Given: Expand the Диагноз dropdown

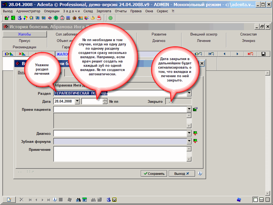Looking at the screenshot, I should [189, 133].
